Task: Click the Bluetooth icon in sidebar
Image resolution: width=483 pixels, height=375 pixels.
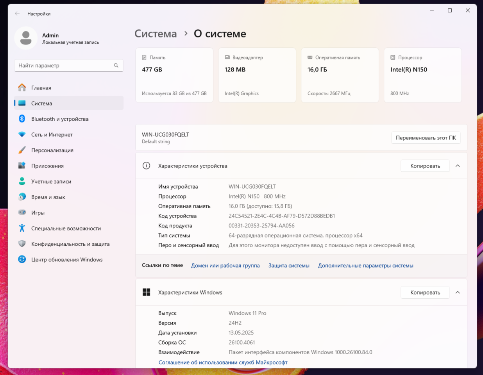Action: (x=22, y=119)
